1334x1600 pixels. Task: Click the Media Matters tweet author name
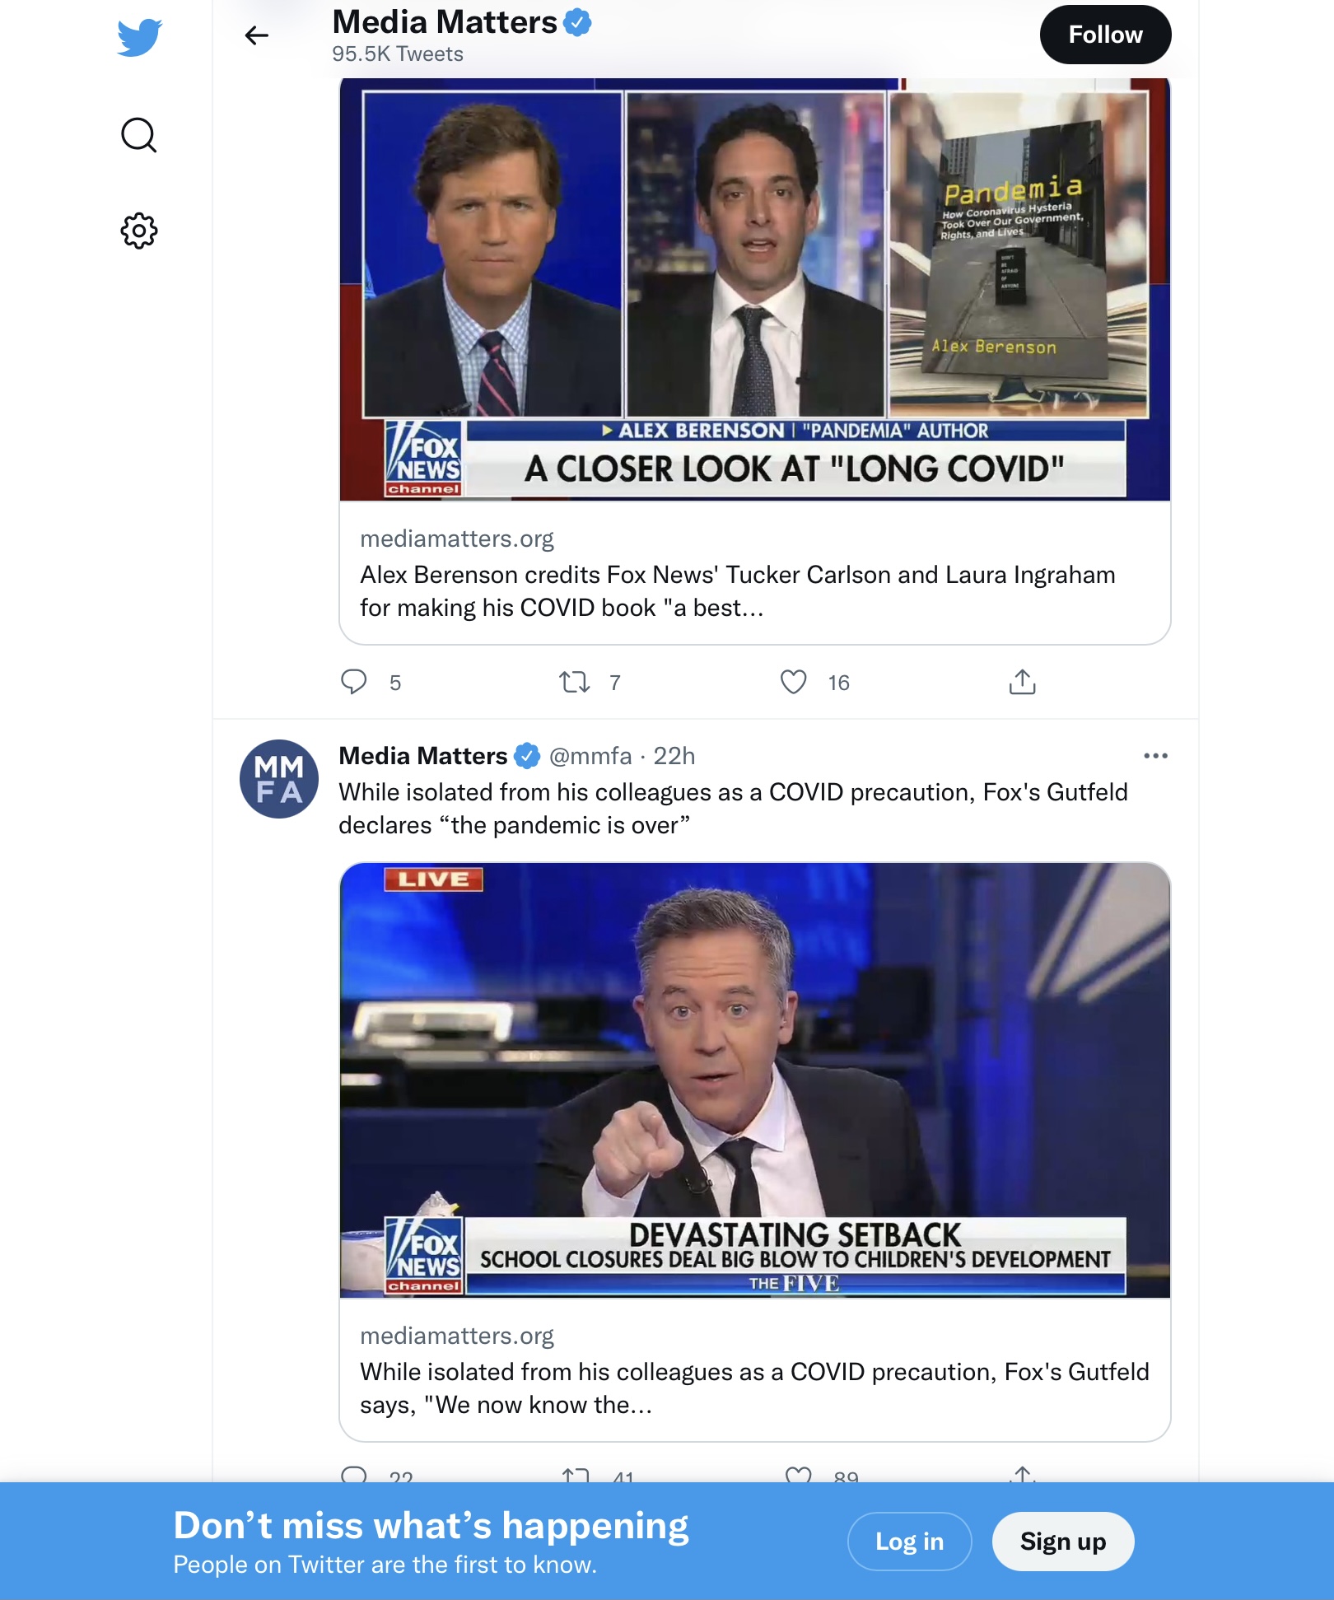(x=423, y=756)
